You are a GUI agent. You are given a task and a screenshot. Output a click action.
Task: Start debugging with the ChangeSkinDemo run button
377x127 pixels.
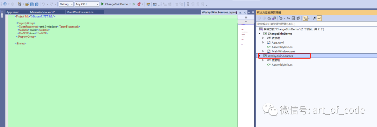pyautogui.click(x=114, y=4)
